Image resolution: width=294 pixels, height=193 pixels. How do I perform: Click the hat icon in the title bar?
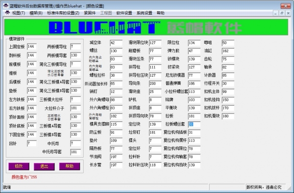tap(6, 5)
